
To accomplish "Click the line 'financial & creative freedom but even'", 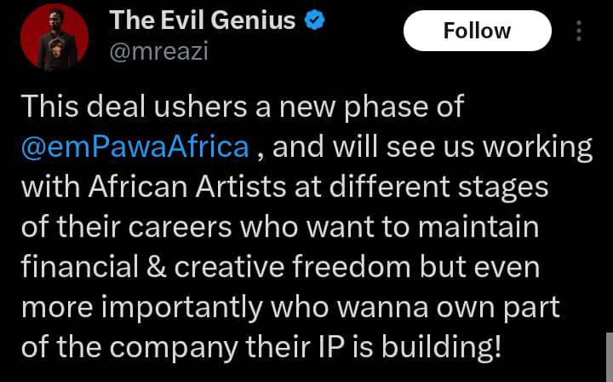I will point(278,265).
